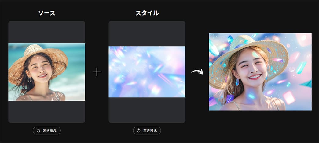This screenshot has width=319, height=143.
Task: Click the 置き換え button under the スタイル panel
Action: tap(147, 131)
